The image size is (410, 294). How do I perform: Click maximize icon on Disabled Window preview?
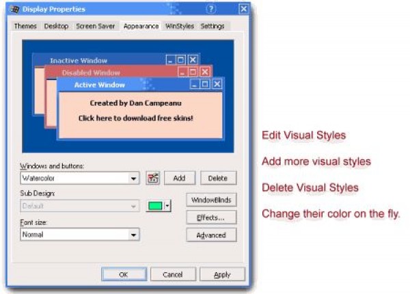[x=193, y=72]
